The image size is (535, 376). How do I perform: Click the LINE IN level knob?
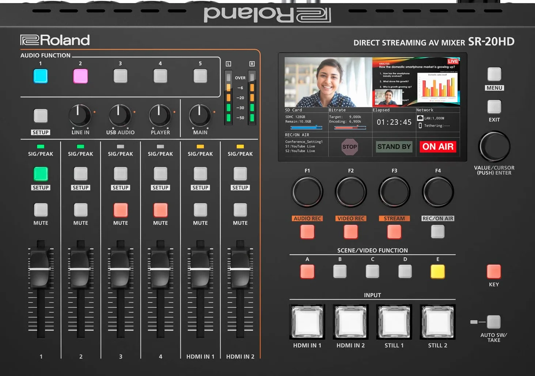(80, 115)
